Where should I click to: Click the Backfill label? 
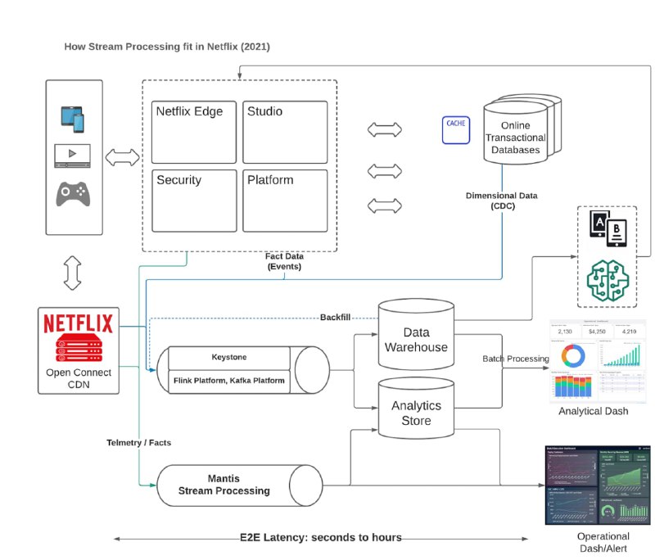[x=335, y=318]
